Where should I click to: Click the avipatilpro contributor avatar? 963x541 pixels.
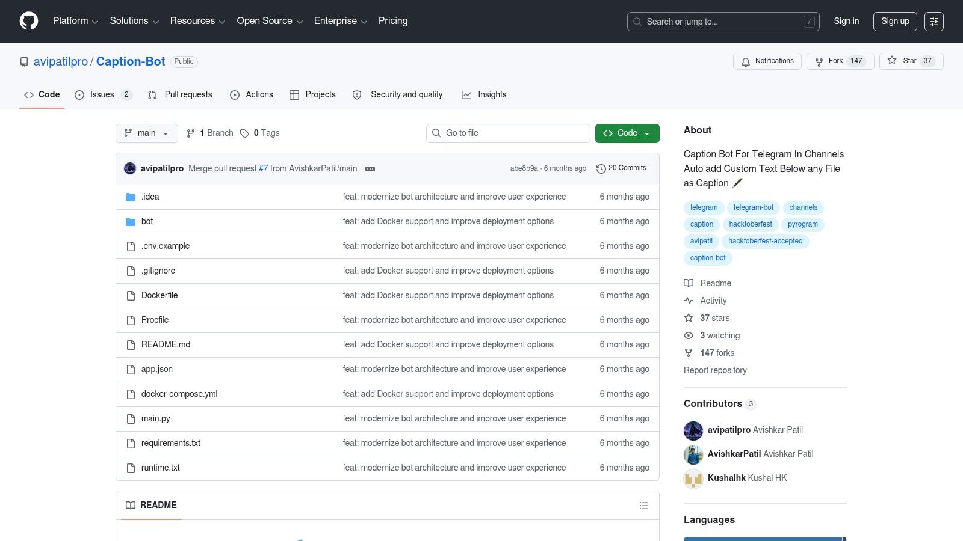[x=693, y=430]
